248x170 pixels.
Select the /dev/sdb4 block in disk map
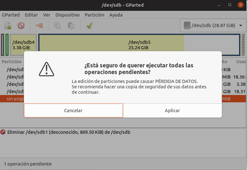[x=23, y=45]
